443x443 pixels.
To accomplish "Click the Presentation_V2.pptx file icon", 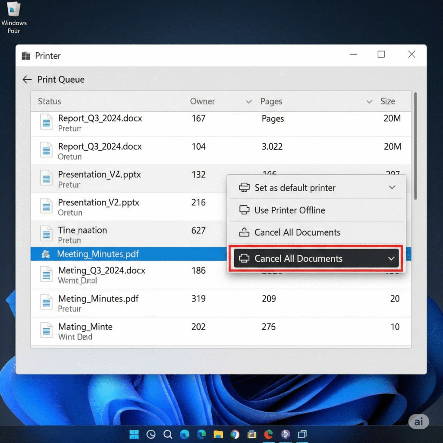I will click(46, 179).
